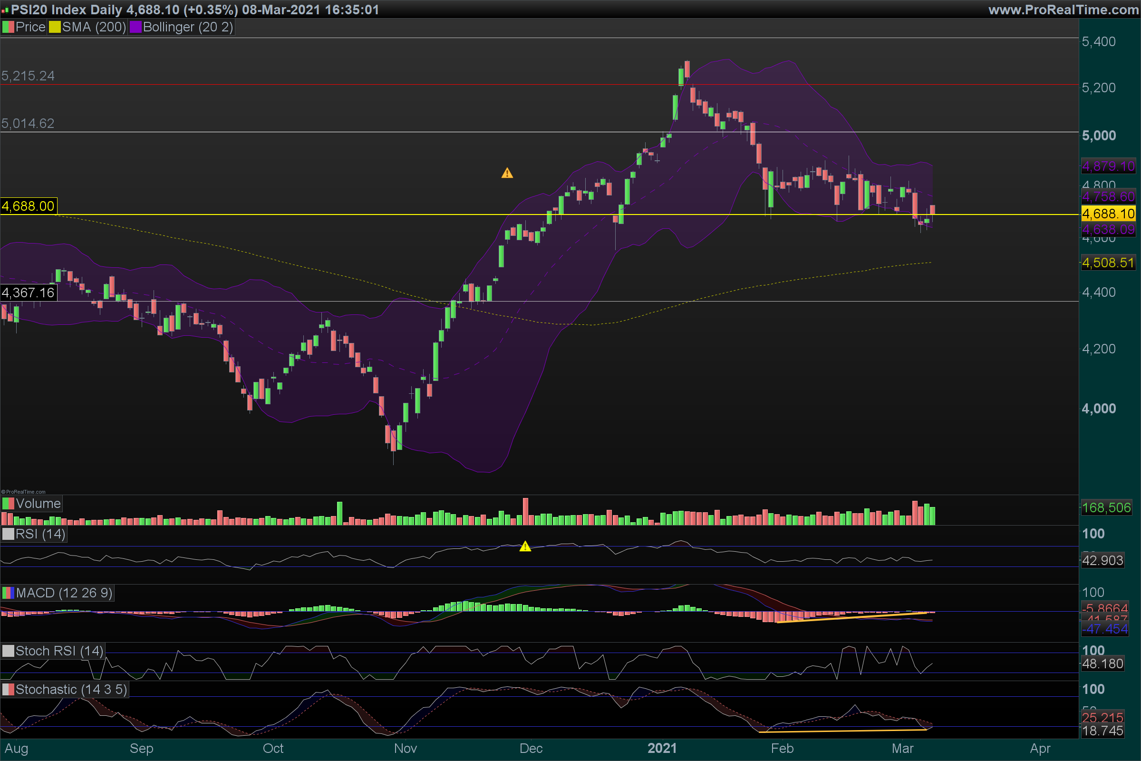Select the purple Bollinger color swatch
1141x761 pixels.
135,27
